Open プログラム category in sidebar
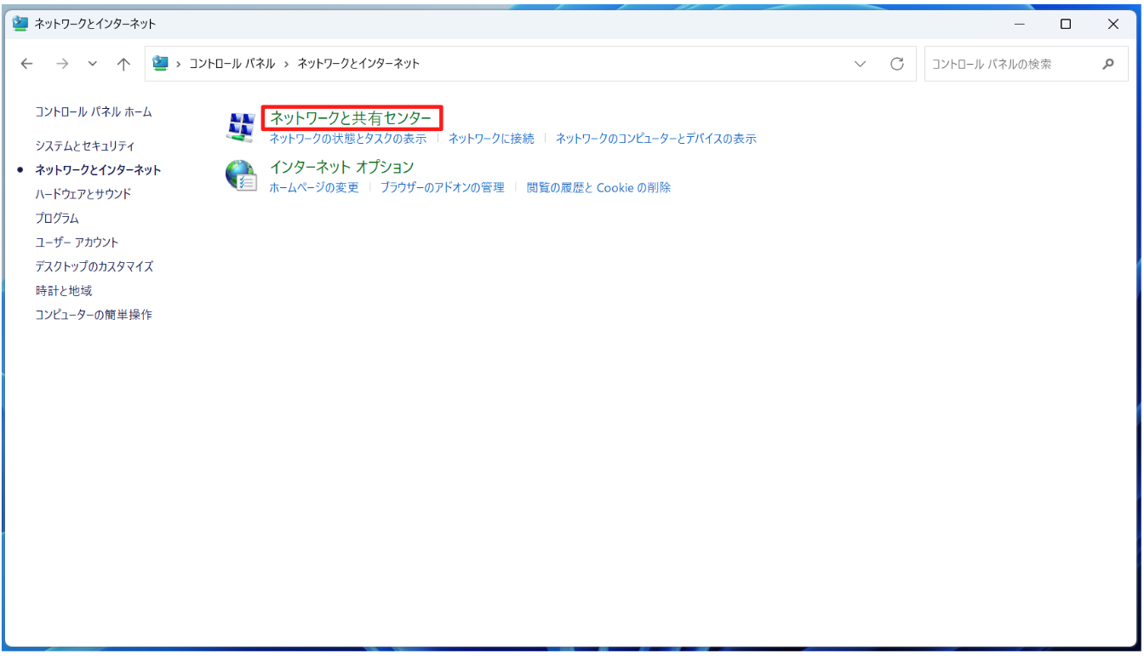Screen dimensions: 1144x656 [x=57, y=219]
